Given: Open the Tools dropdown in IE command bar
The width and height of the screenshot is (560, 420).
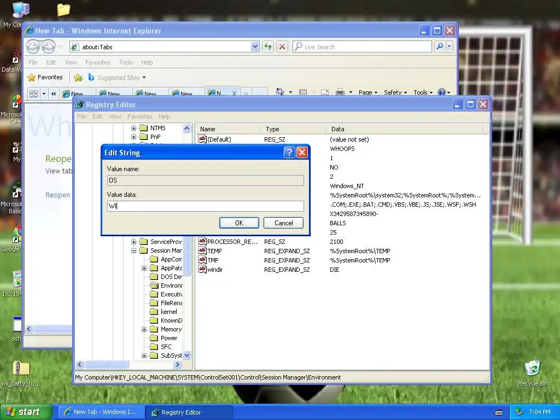Looking at the screenshot, I should pos(423,92).
